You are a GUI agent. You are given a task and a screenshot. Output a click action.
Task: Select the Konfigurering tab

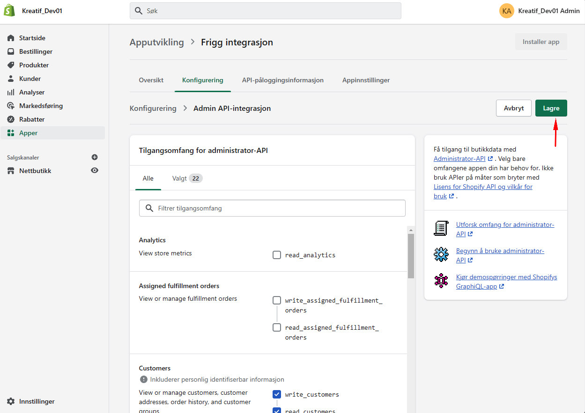click(x=203, y=80)
